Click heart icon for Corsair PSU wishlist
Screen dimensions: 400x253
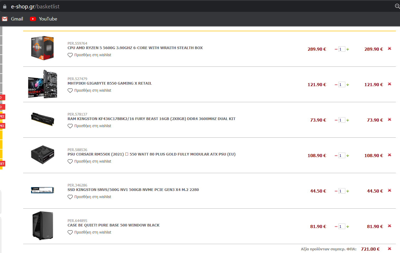(x=70, y=162)
